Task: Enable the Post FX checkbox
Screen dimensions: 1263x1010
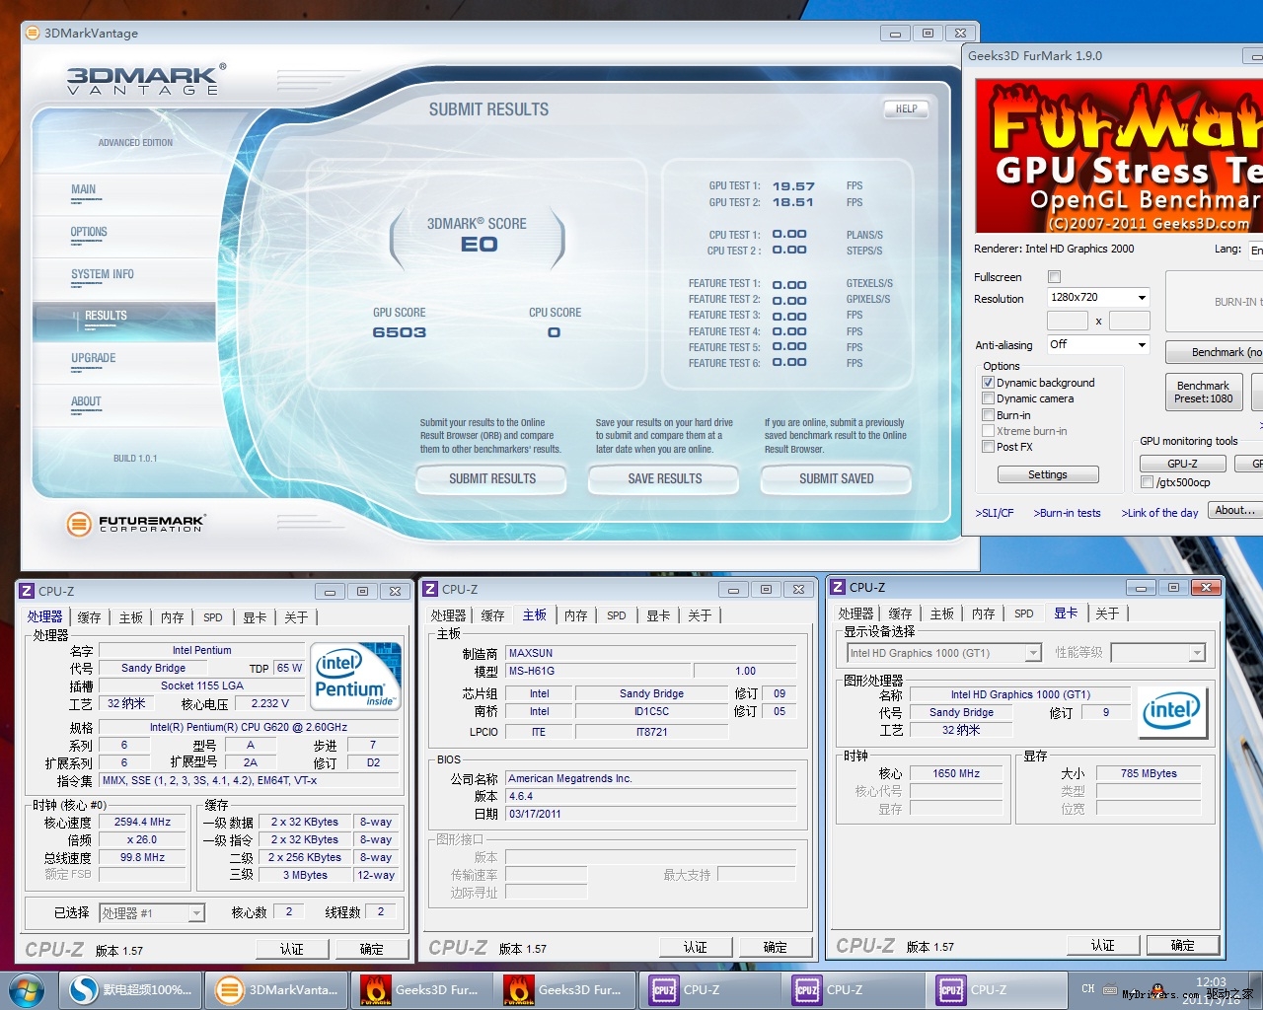Action: coord(988,447)
